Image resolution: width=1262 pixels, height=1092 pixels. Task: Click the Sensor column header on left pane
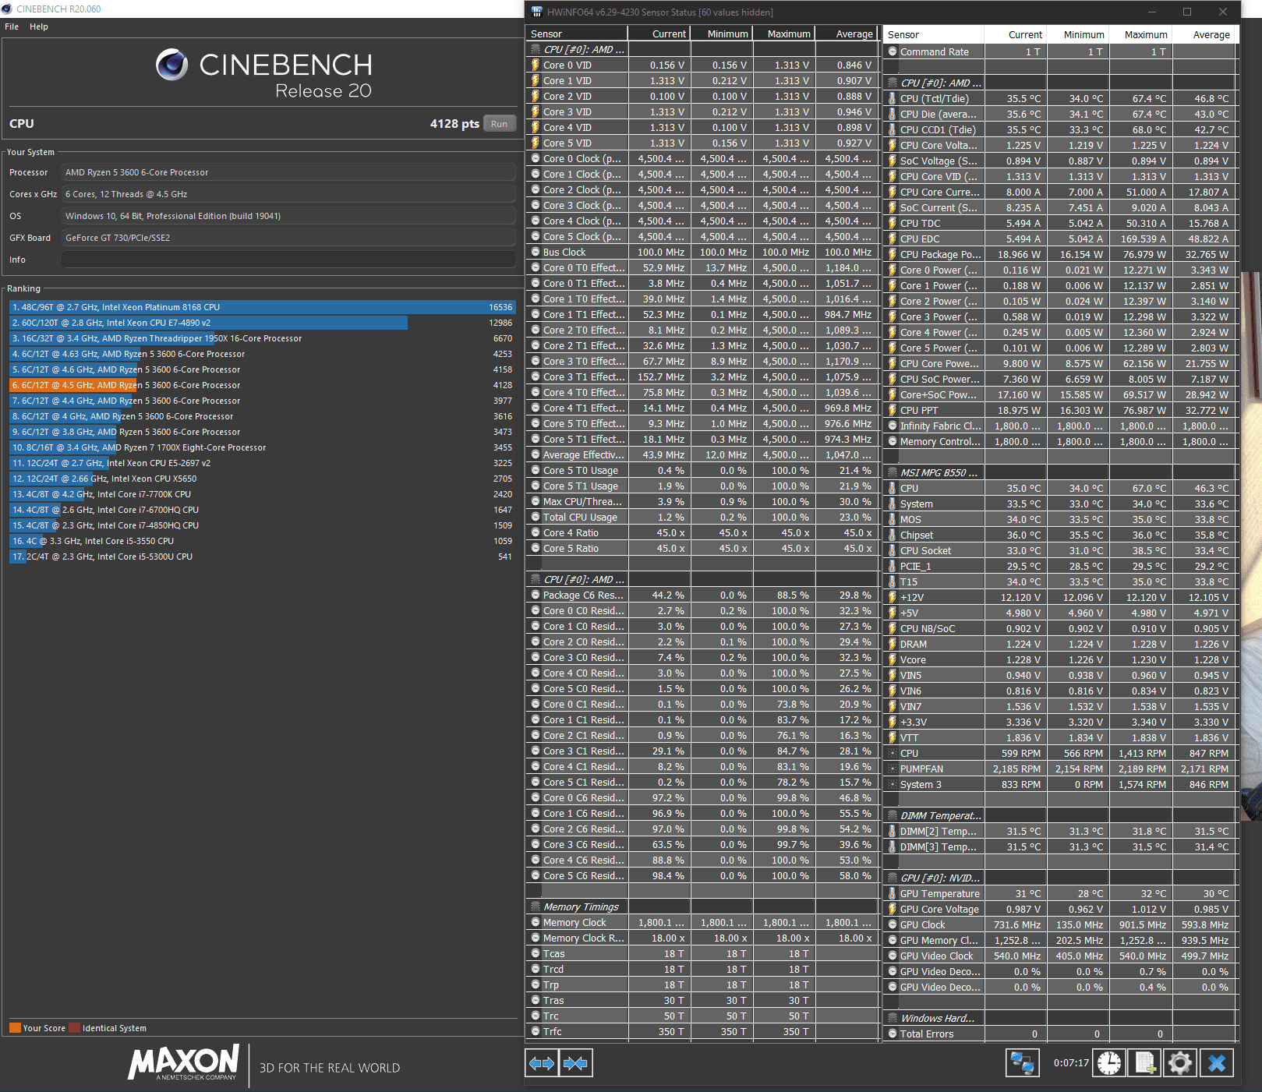pyautogui.click(x=577, y=34)
